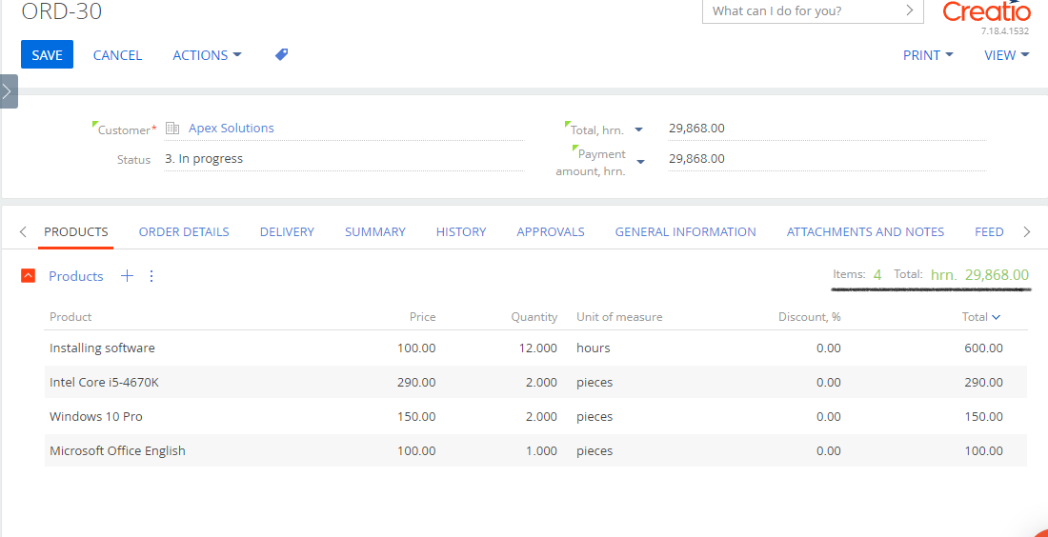
Task: Select the Microsoft Office English row
Action: point(536,451)
